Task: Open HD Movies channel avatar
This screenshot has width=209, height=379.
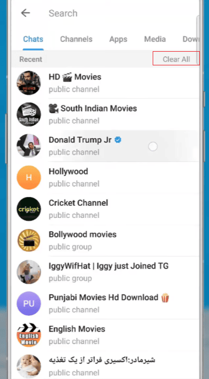Action: [x=29, y=83]
